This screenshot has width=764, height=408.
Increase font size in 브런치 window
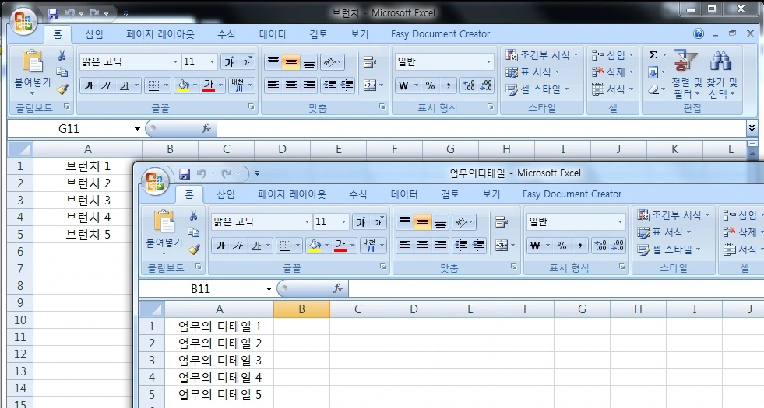[x=229, y=61]
